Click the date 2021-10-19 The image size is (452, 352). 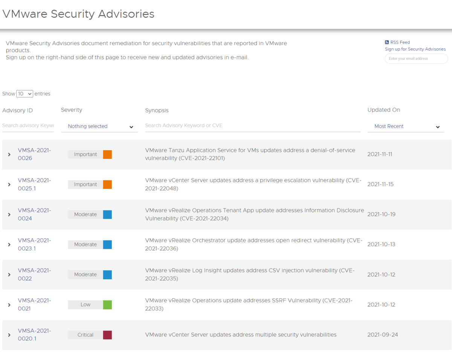pos(381,214)
